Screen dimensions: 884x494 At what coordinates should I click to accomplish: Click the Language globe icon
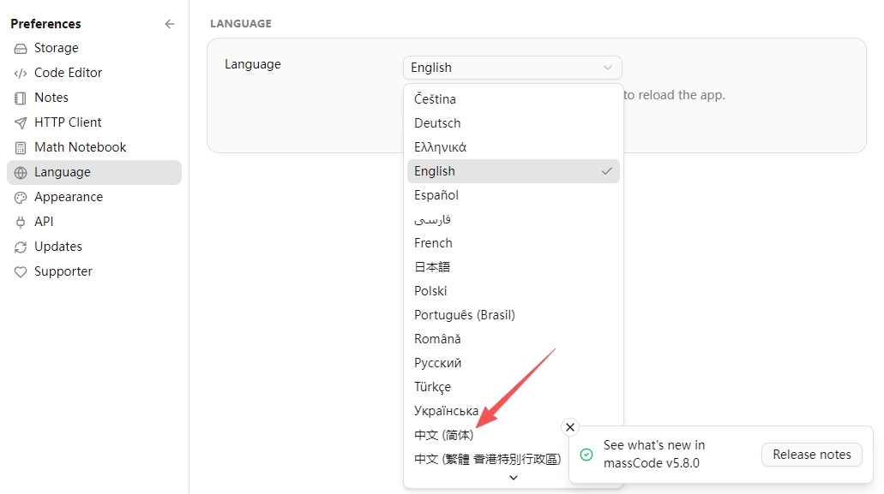coord(21,173)
